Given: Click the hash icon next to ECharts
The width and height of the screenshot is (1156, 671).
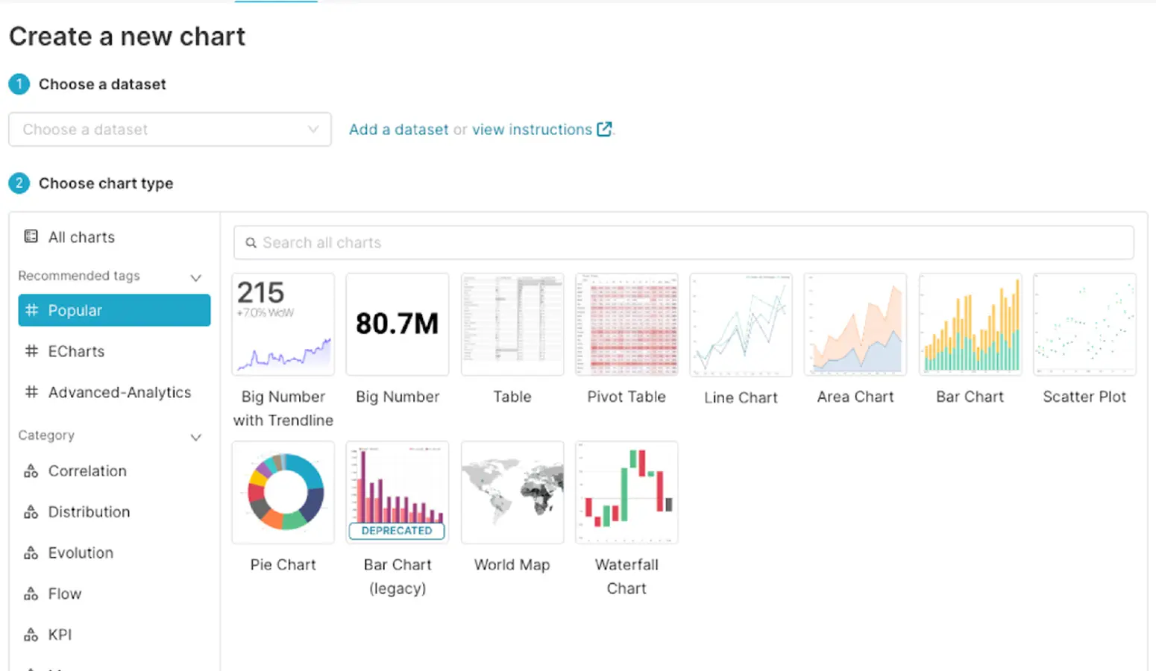Looking at the screenshot, I should tap(31, 351).
